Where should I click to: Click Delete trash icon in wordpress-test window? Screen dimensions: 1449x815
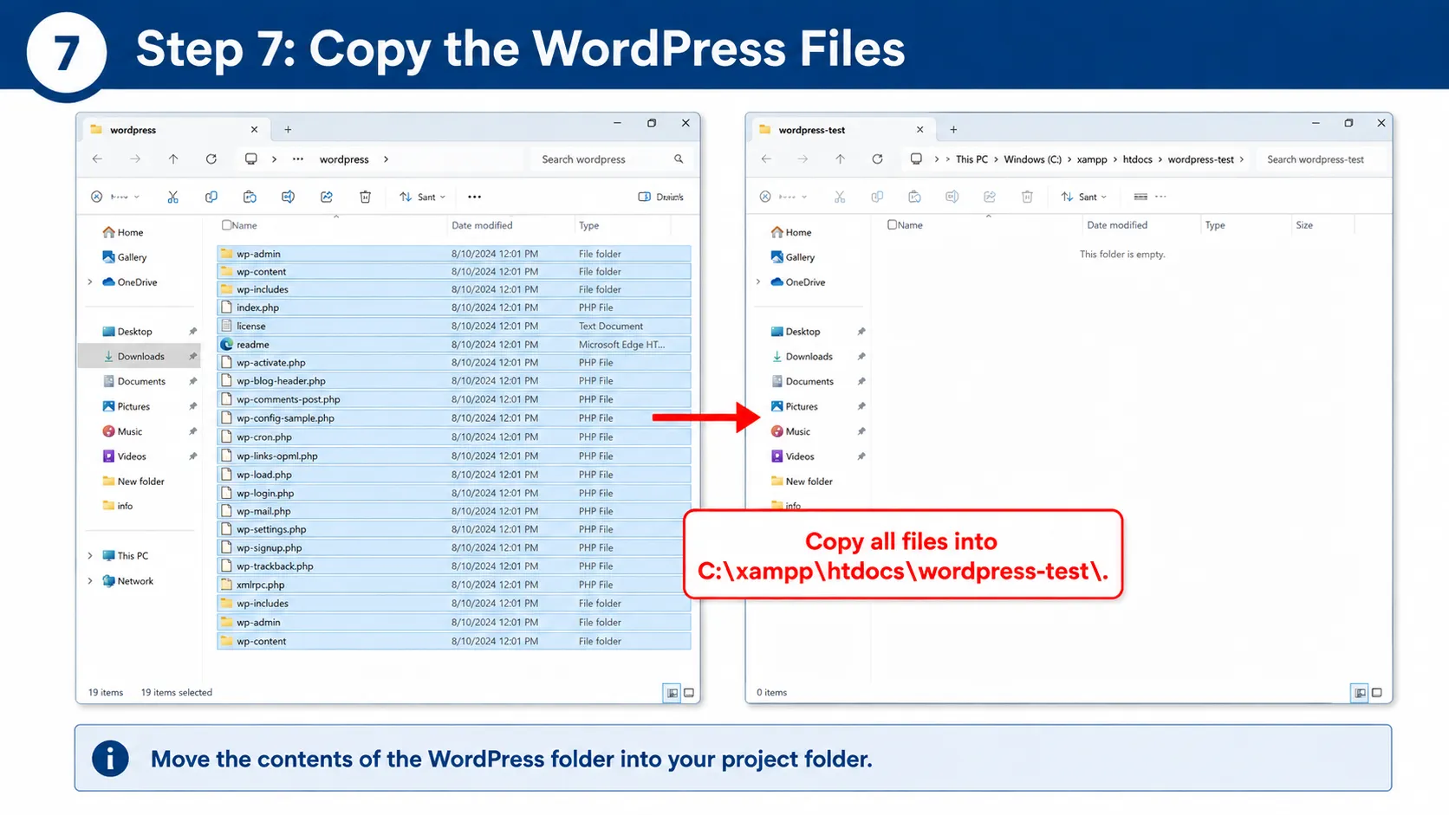coord(1027,197)
